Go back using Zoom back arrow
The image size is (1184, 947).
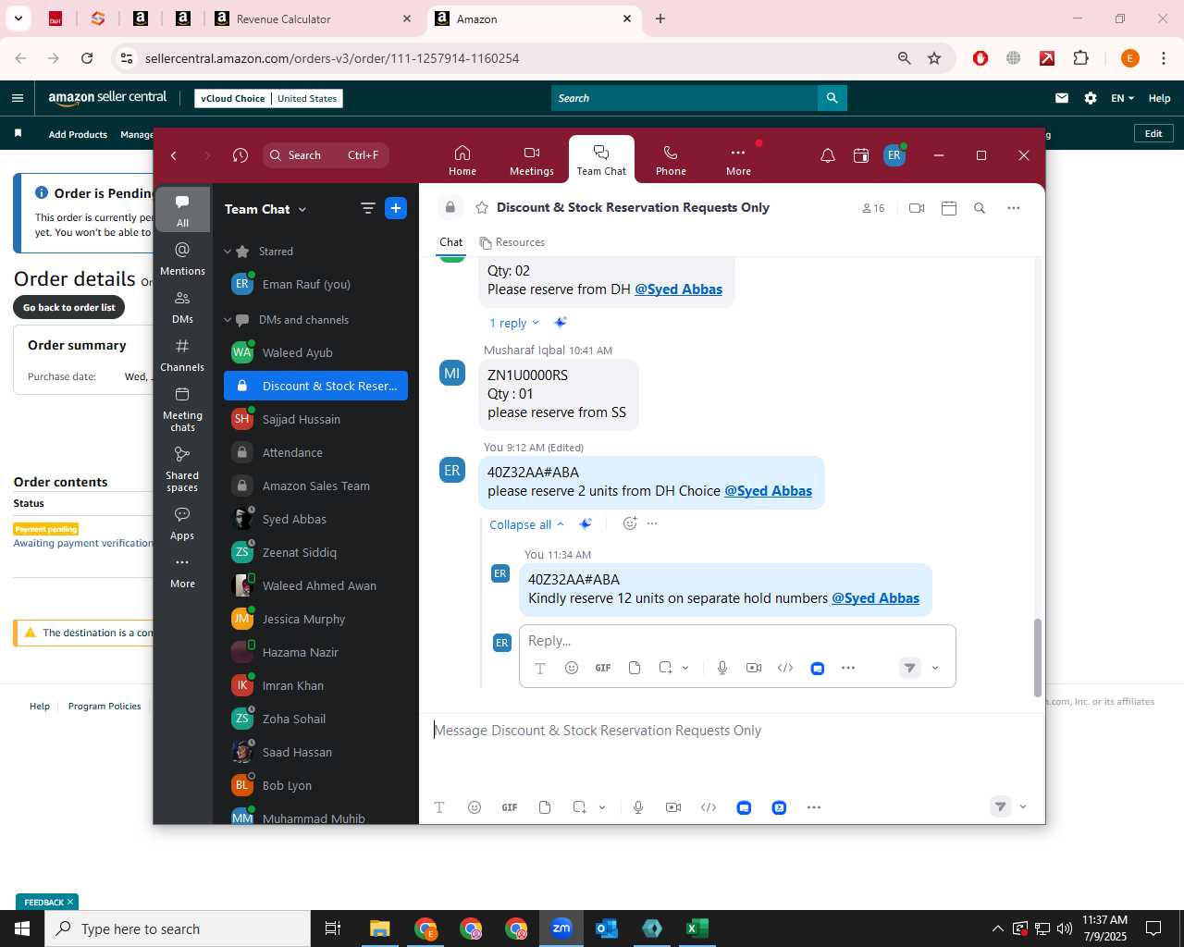click(174, 155)
